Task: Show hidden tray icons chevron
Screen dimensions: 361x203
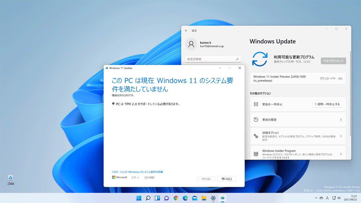Action: pos(316,198)
